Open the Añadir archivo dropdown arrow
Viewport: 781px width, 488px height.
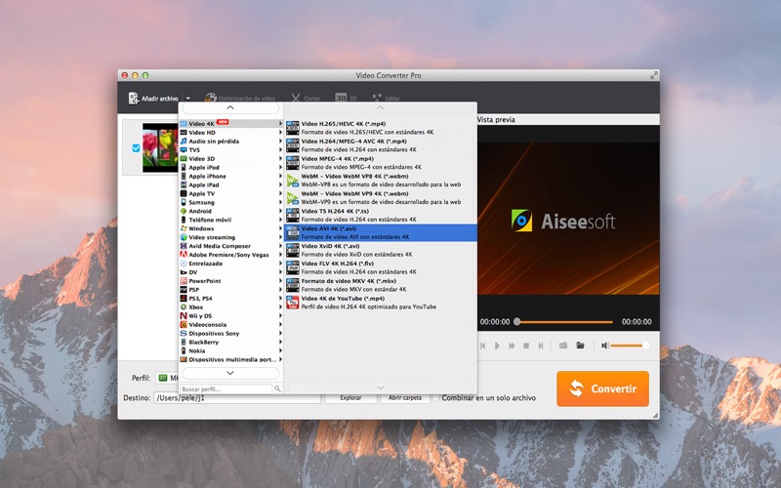[187, 99]
